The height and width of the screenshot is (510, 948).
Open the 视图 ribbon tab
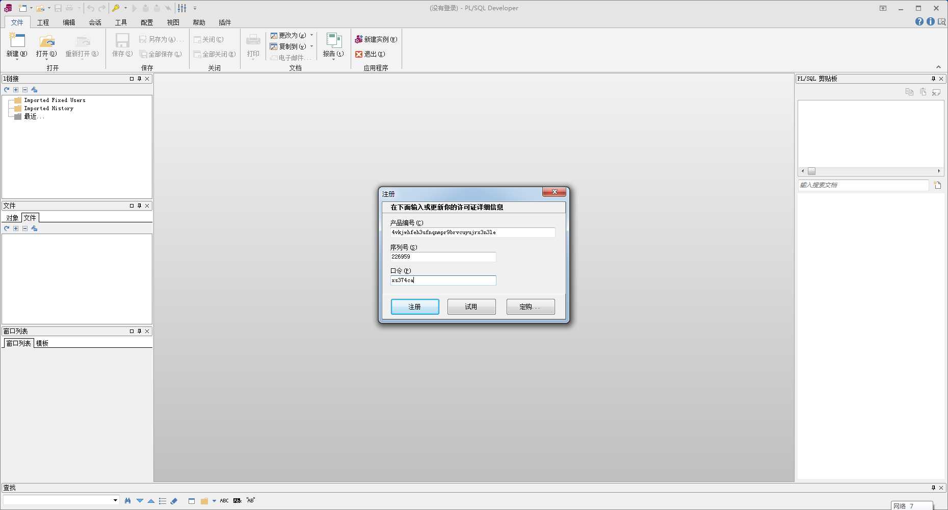[173, 22]
